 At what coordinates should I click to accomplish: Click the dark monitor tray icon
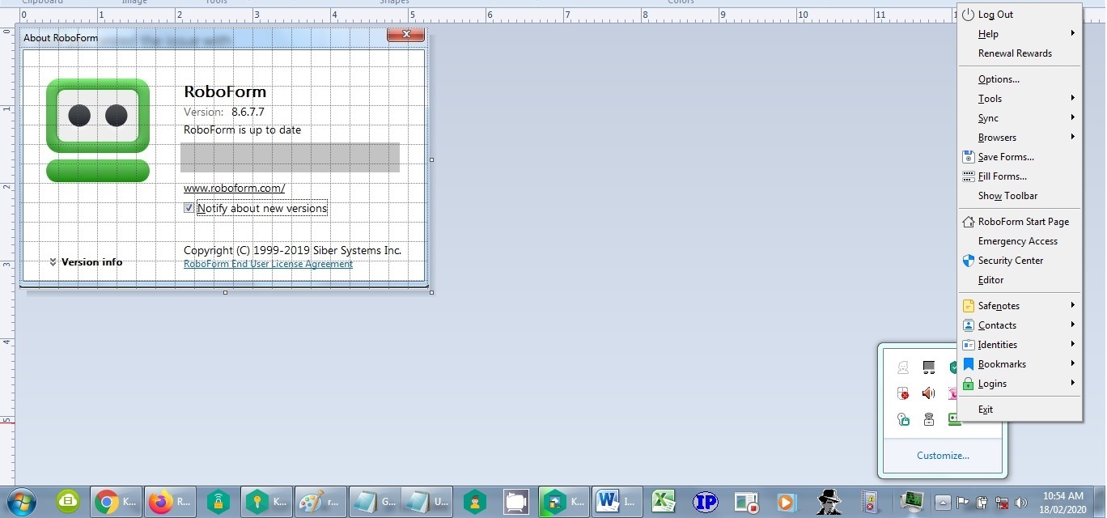929,367
